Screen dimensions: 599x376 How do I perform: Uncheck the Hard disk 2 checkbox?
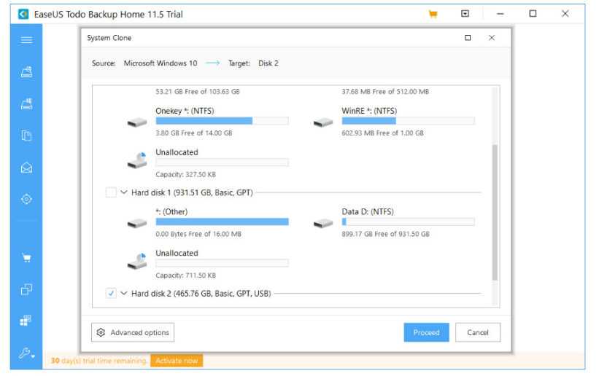(x=111, y=293)
